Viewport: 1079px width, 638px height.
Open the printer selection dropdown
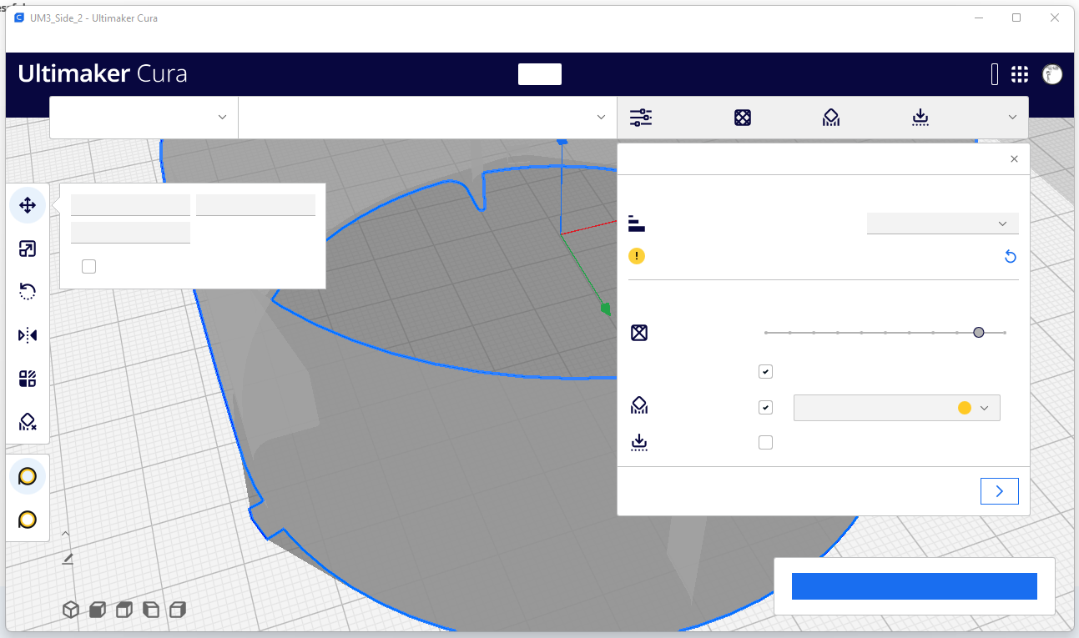click(142, 117)
